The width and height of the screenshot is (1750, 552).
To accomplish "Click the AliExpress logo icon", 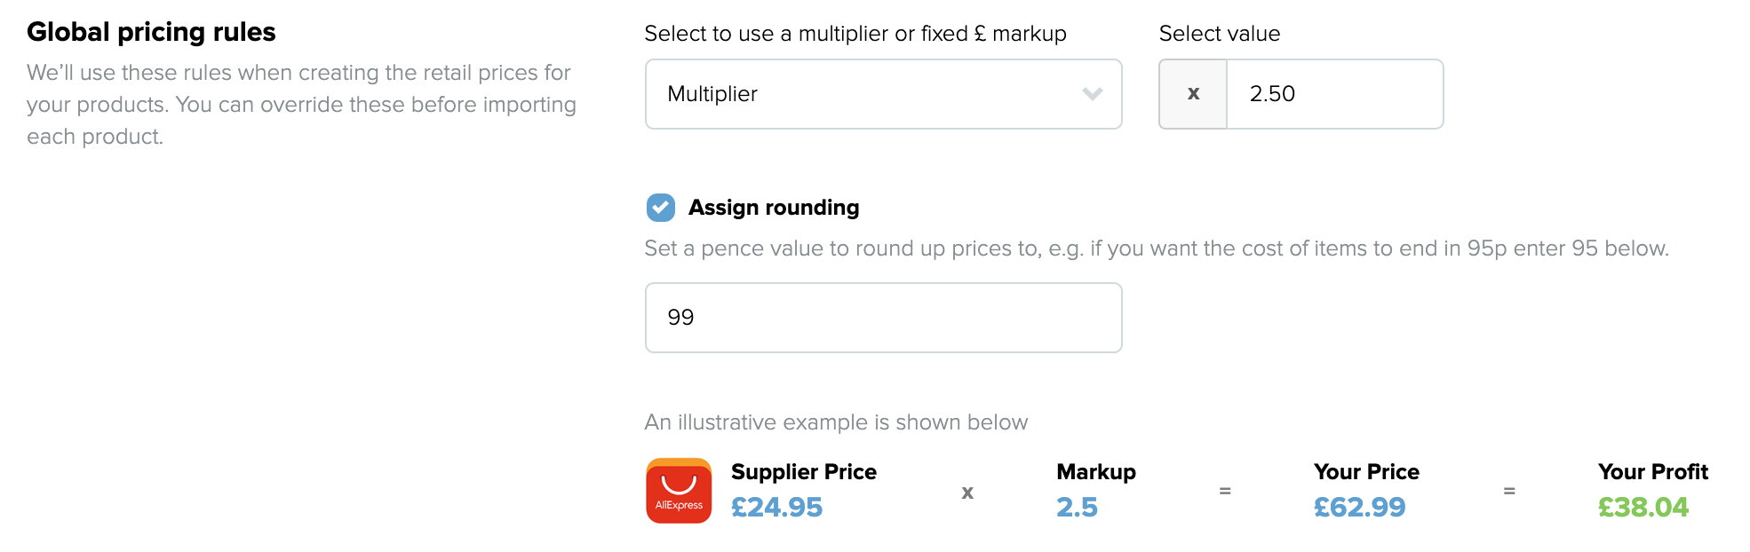I will (x=679, y=491).
